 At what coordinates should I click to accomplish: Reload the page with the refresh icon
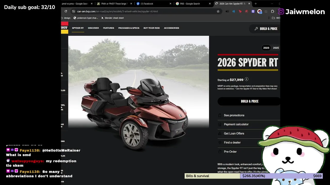[66, 11]
